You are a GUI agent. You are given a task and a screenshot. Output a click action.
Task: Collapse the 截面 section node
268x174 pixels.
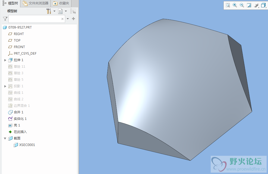[x=5, y=138]
